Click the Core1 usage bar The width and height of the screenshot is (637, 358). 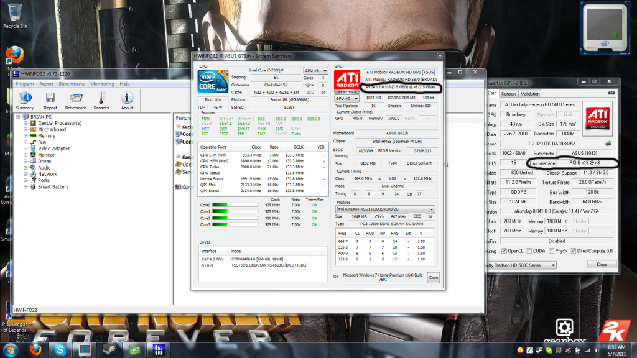tap(235, 211)
